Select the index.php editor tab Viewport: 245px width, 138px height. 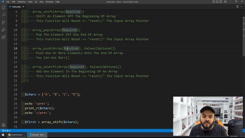tap(16, 7)
